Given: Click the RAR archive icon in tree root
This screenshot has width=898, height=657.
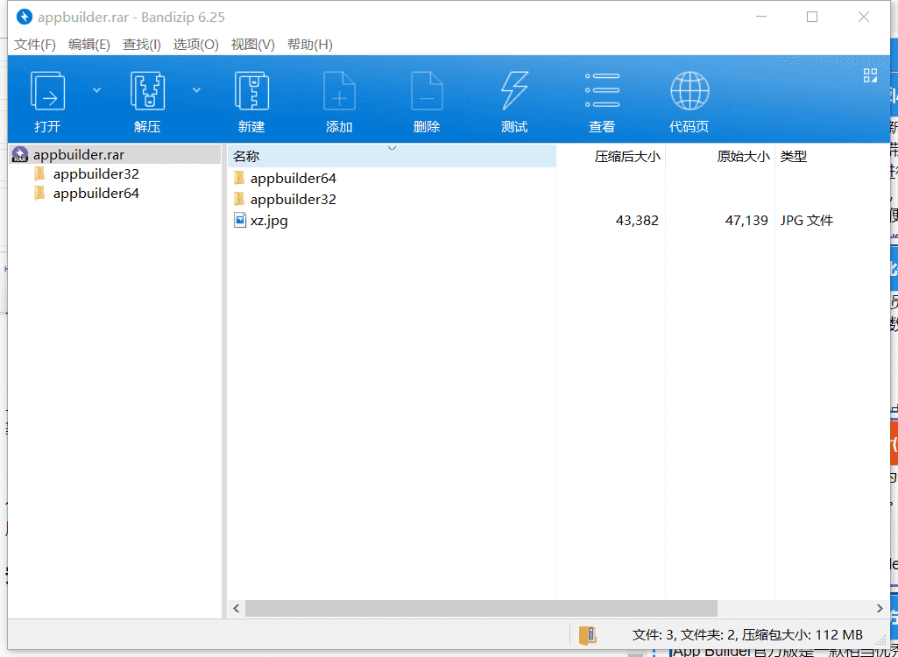Looking at the screenshot, I should [x=21, y=155].
